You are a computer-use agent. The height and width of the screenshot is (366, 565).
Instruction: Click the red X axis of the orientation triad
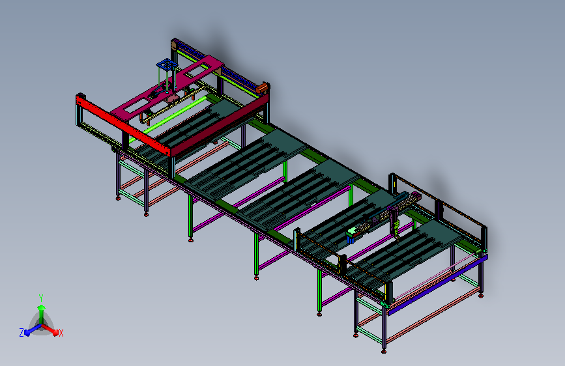(51, 330)
